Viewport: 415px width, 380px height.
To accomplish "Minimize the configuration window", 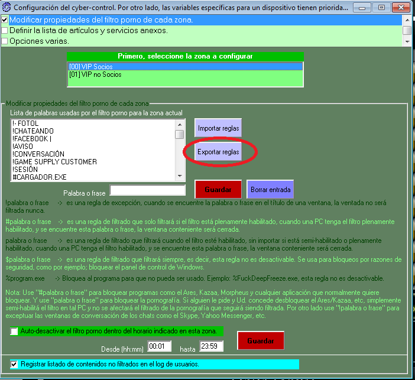I will tap(362, 8).
